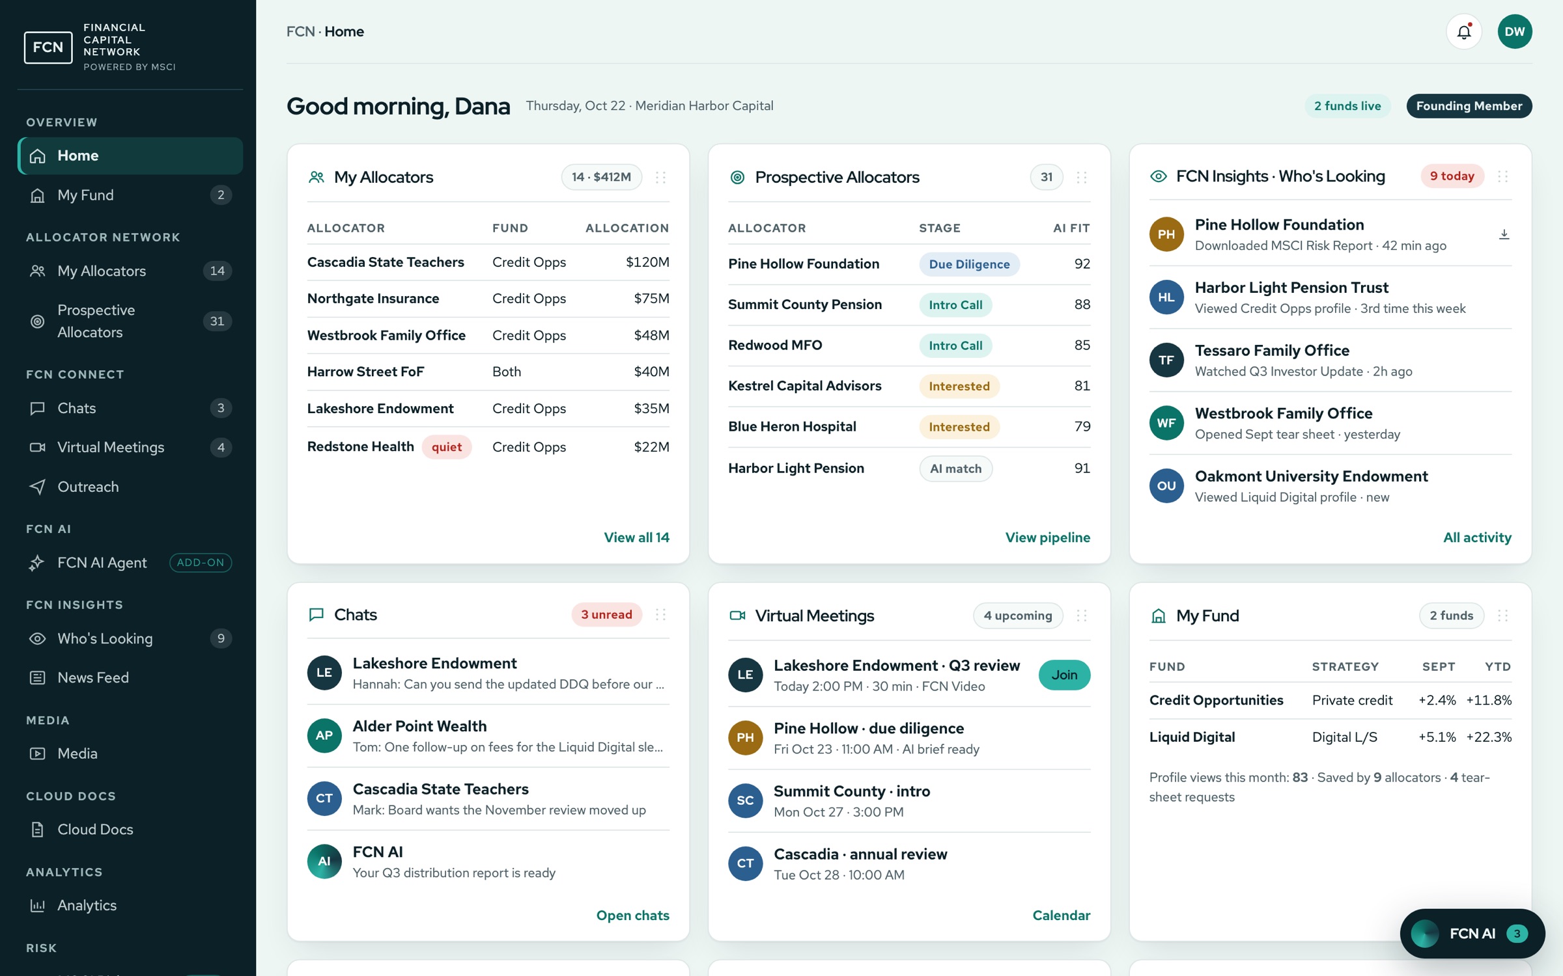
Task: Open Media in the sidebar
Action: coord(130,753)
